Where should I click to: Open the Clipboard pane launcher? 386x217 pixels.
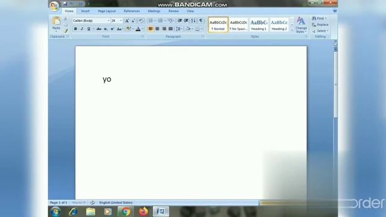(68, 36)
